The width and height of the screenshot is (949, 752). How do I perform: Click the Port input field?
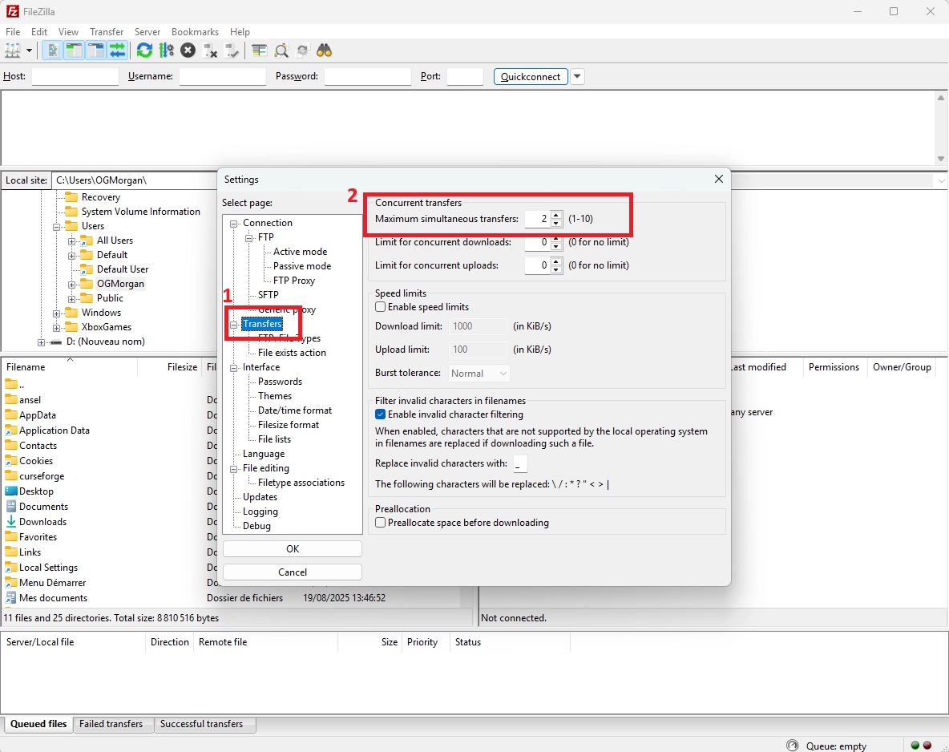pos(465,76)
